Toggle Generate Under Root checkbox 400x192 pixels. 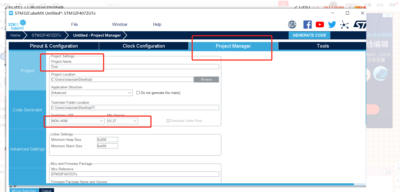(168, 121)
